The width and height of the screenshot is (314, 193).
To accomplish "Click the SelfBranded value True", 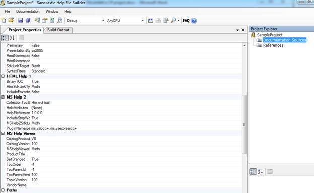I will [35, 159].
